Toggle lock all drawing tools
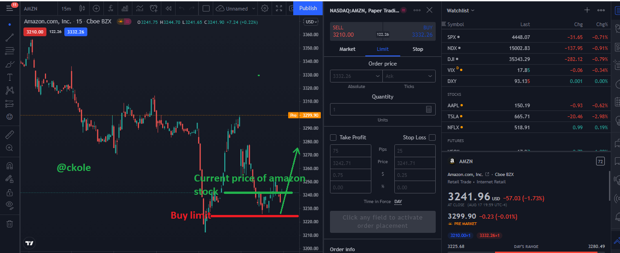This screenshot has height=253, width=620. (10, 192)
